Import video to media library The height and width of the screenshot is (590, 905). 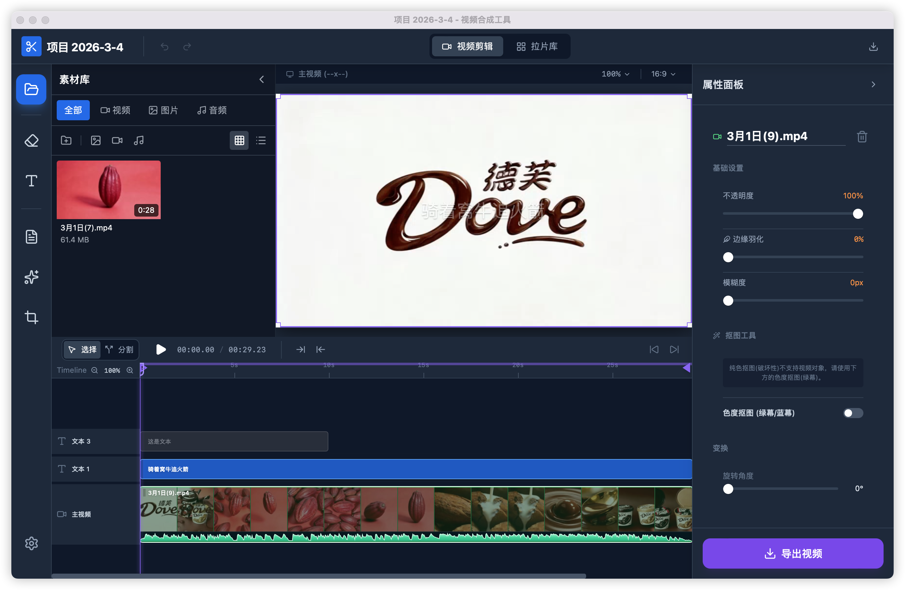[x=117, y=140]
